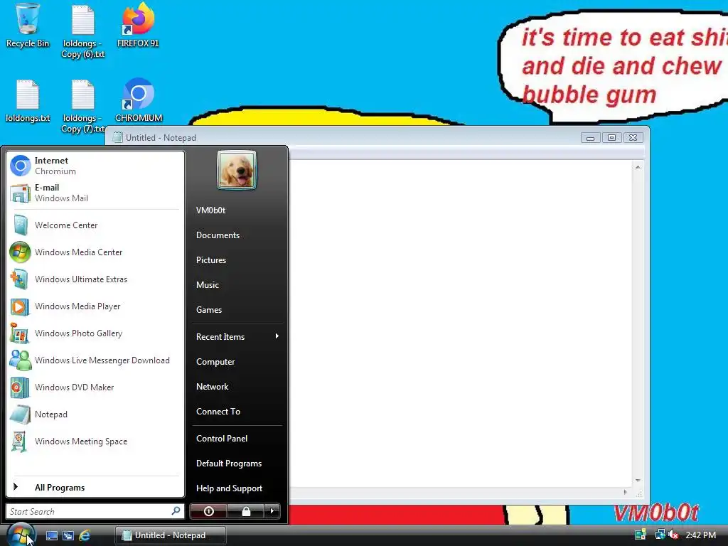Click the power sleep button
Screen dimensions: 728x546
click(x=208, y=511)
